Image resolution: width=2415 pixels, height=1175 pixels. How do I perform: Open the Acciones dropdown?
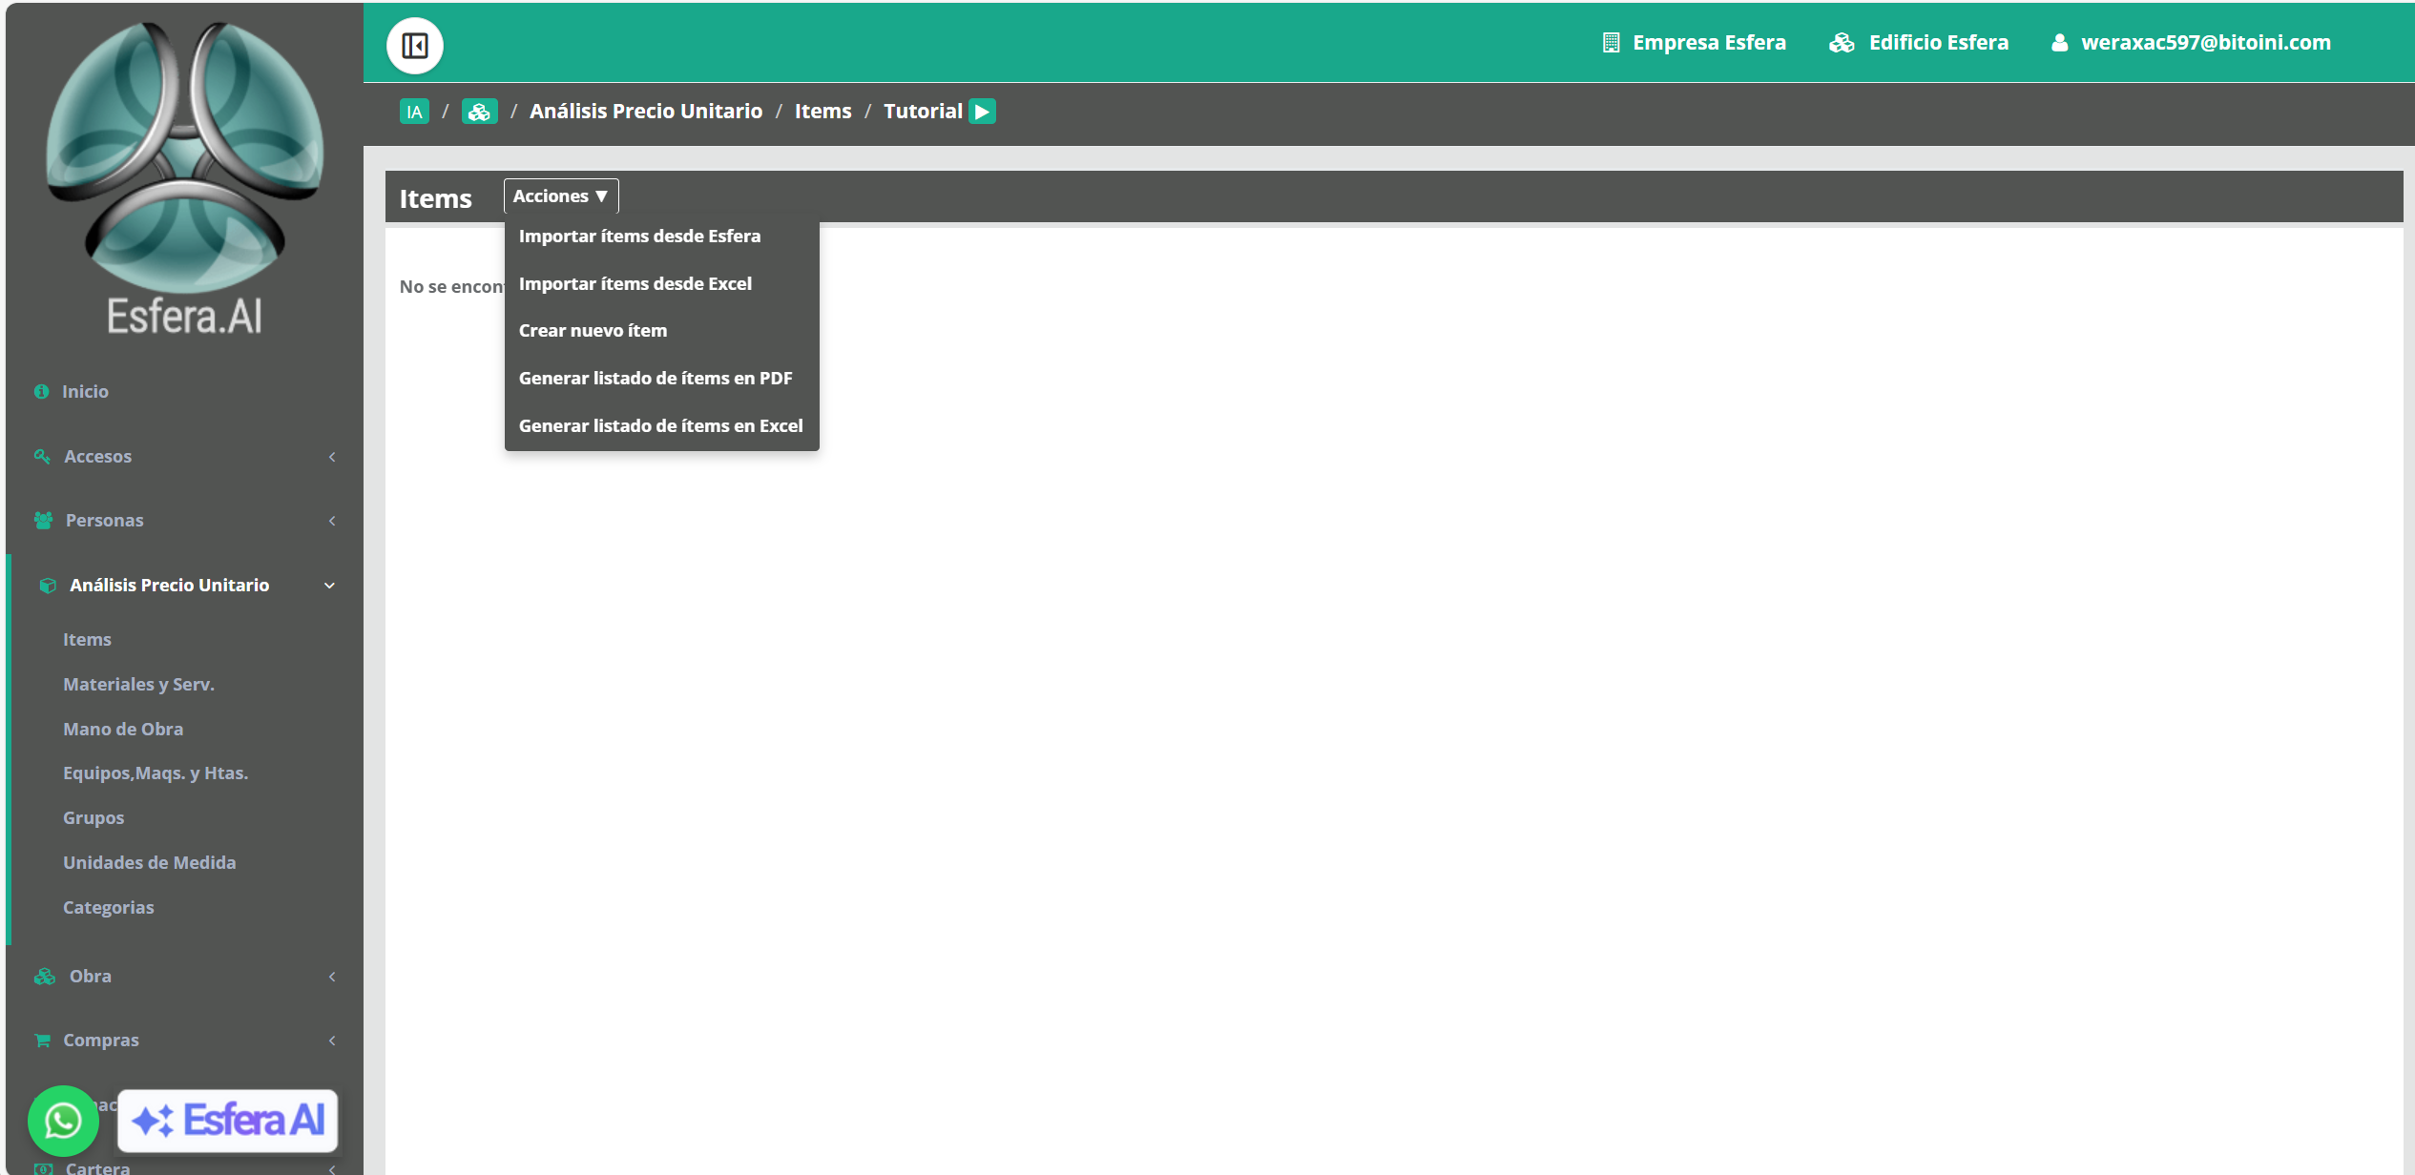pyautogui.click(x=561, y=196)
